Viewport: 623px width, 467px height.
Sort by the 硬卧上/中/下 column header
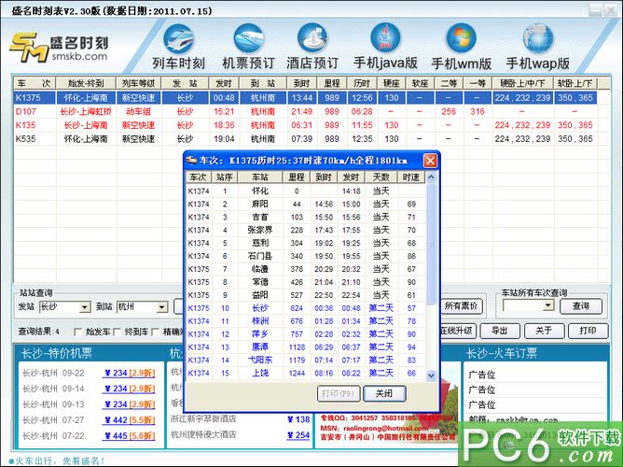click(x=522, y=83)
